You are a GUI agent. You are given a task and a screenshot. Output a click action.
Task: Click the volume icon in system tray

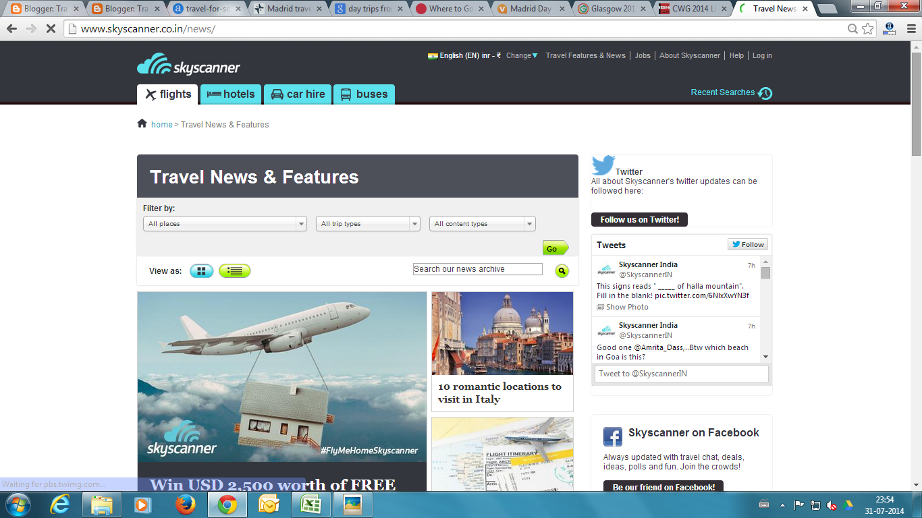tap(832, 505)
